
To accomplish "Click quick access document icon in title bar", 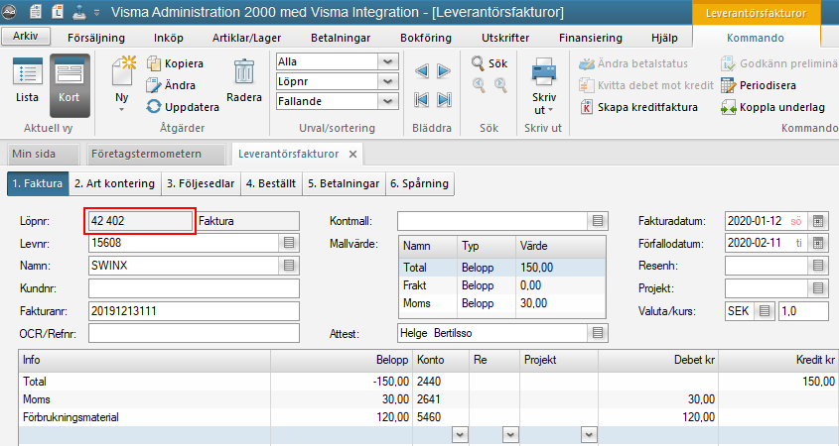I will tap(36, 11).
